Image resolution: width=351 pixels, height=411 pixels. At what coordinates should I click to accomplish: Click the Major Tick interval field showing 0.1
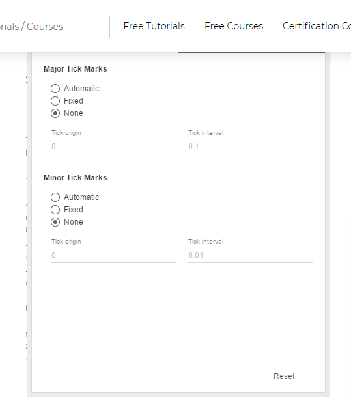pyautogui.click(x=251, y=147)
